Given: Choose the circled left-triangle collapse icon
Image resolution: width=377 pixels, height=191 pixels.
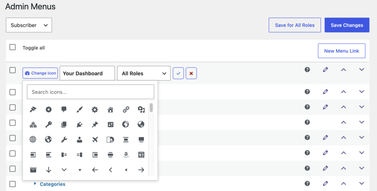Looking at the screenshot, I should pos(49,109).
